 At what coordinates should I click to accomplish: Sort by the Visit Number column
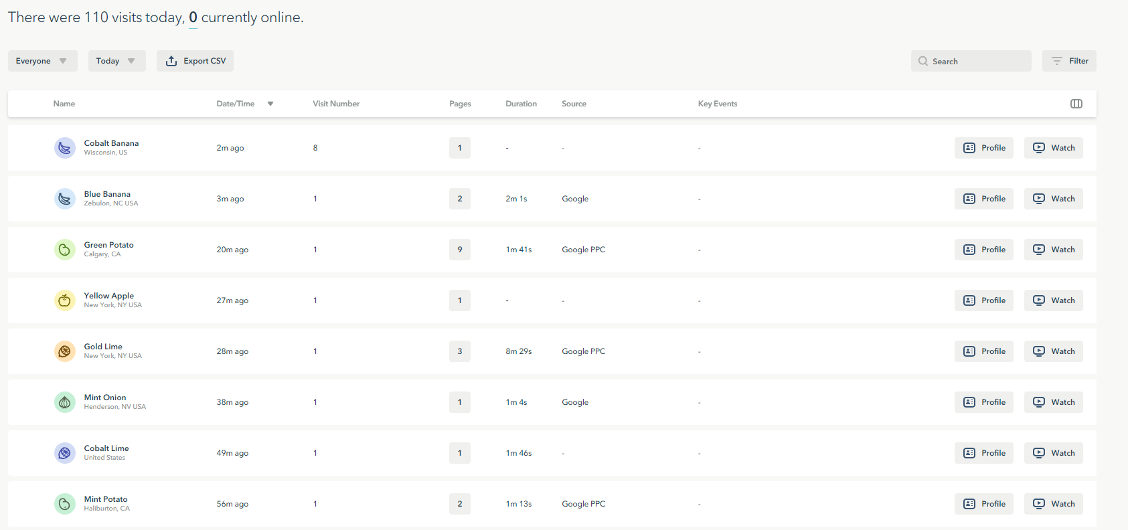pyautogui.click(x=336, y=104)
